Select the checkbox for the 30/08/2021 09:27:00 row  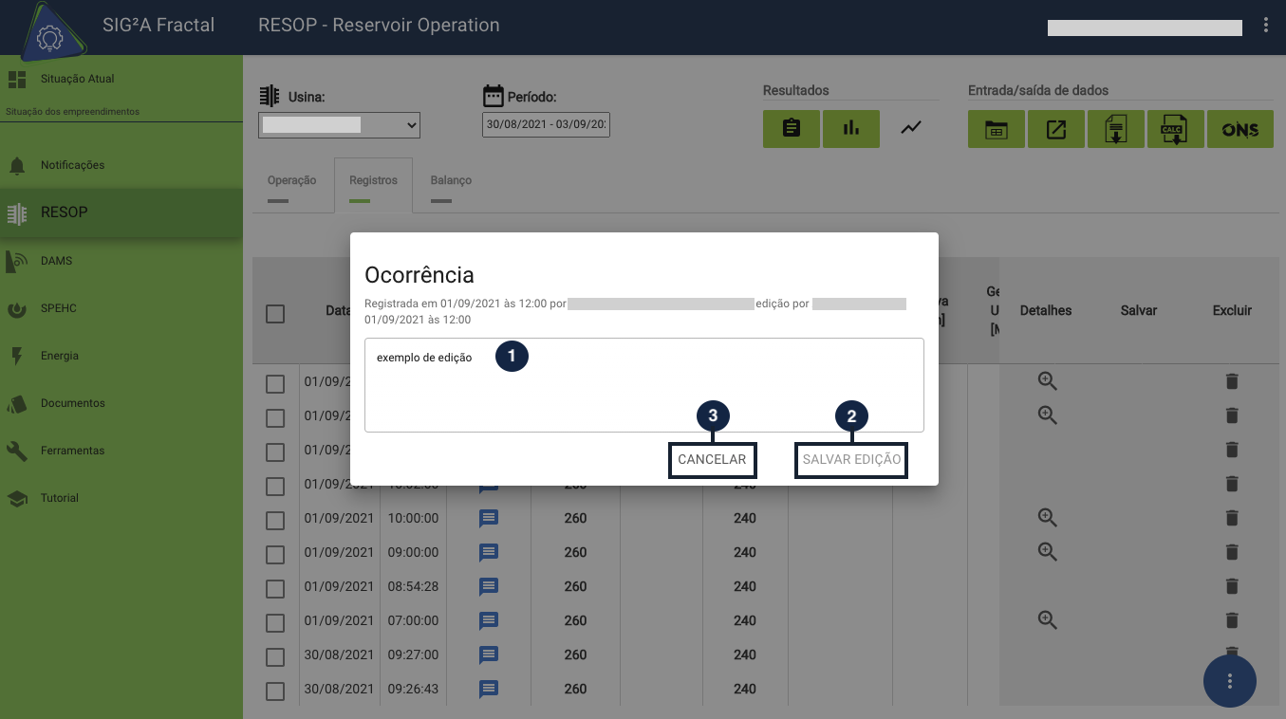pos(275,657)
